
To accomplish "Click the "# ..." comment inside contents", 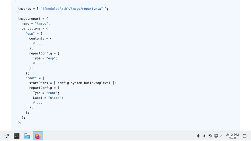I will tap(37, 43).
